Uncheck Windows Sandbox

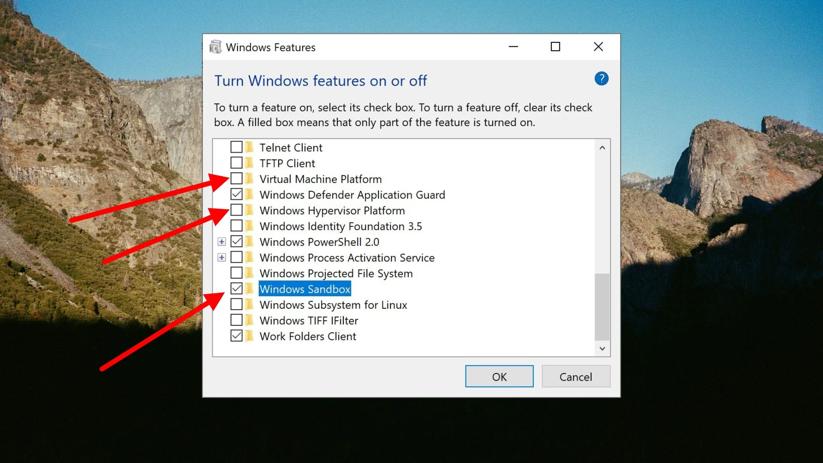click(236, 289)
